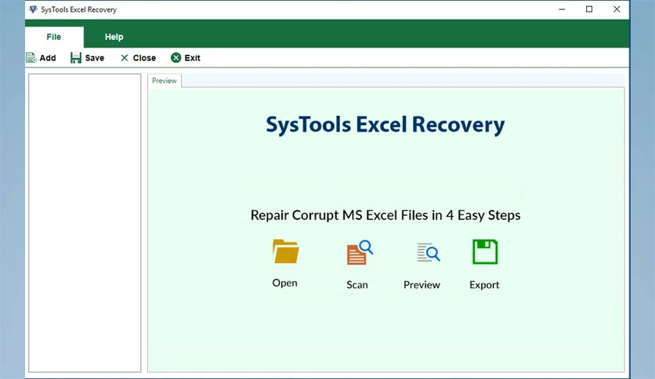This screenshot has width=655, height=379.
Task: Click the Preview step label under the icon
Action: pyautogui.click(x=422, y=285)
